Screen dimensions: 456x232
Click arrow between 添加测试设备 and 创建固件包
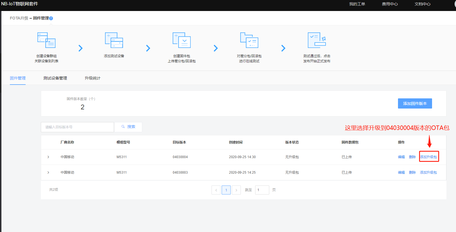coord(148,48)
